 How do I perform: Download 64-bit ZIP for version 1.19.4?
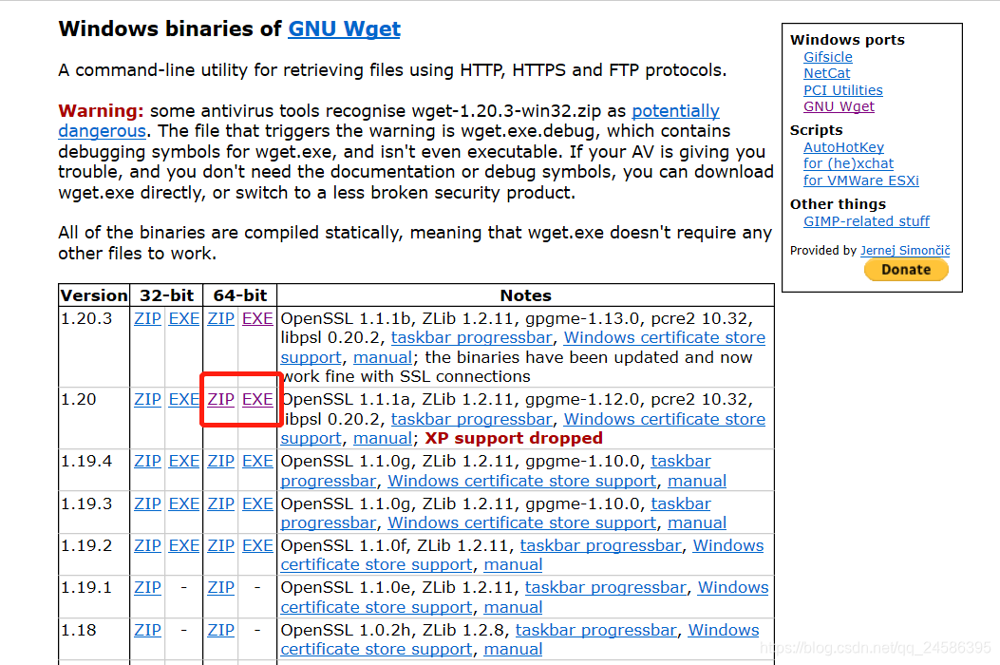(x=220, y=462)
